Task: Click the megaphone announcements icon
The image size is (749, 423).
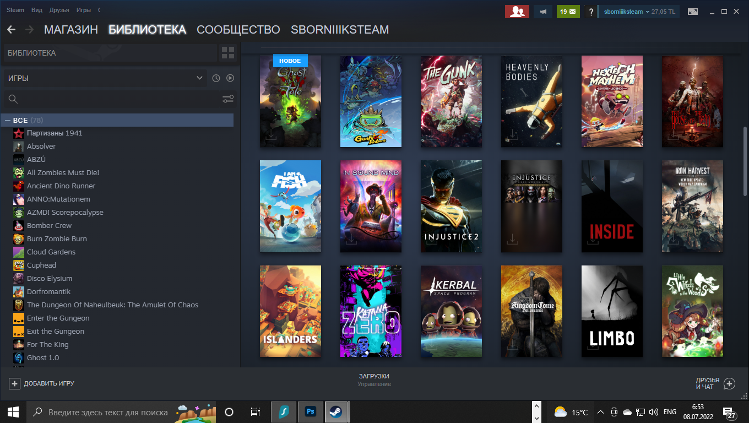Action: click(x=542, y=12)
